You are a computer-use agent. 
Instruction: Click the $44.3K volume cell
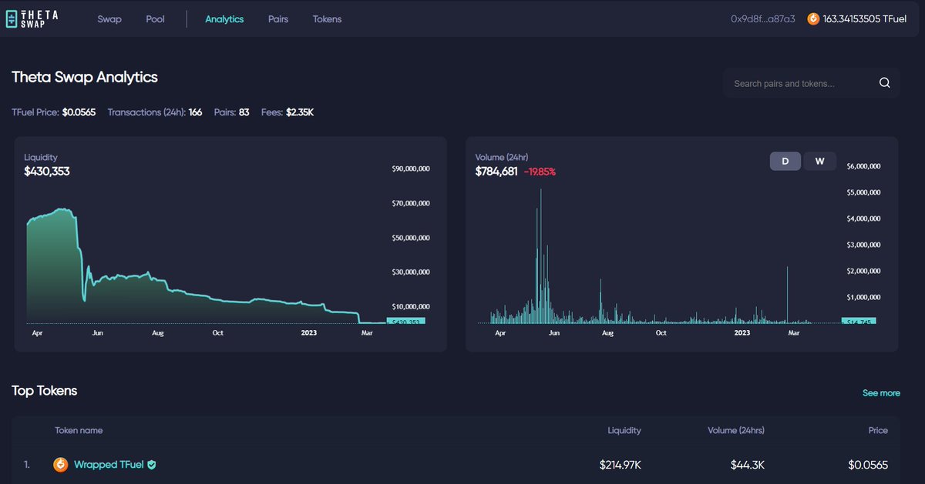pos(748,465)
